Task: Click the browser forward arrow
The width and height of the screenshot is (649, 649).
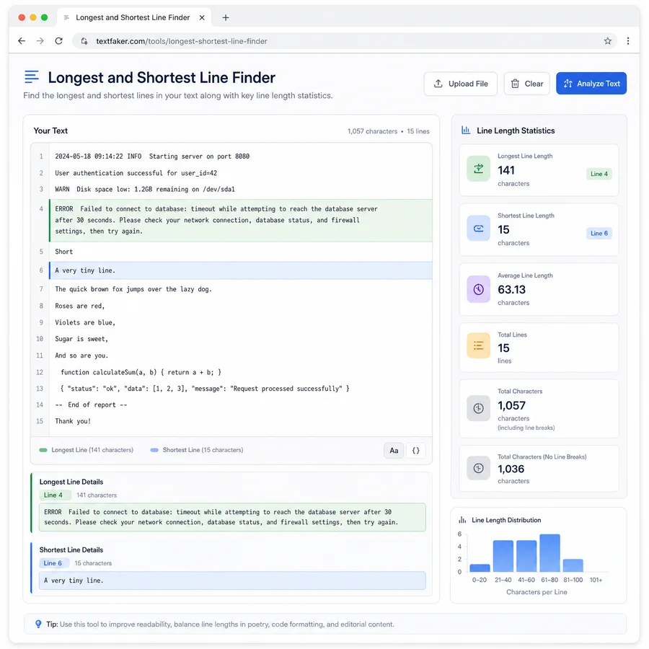Action: pos(40,41)
